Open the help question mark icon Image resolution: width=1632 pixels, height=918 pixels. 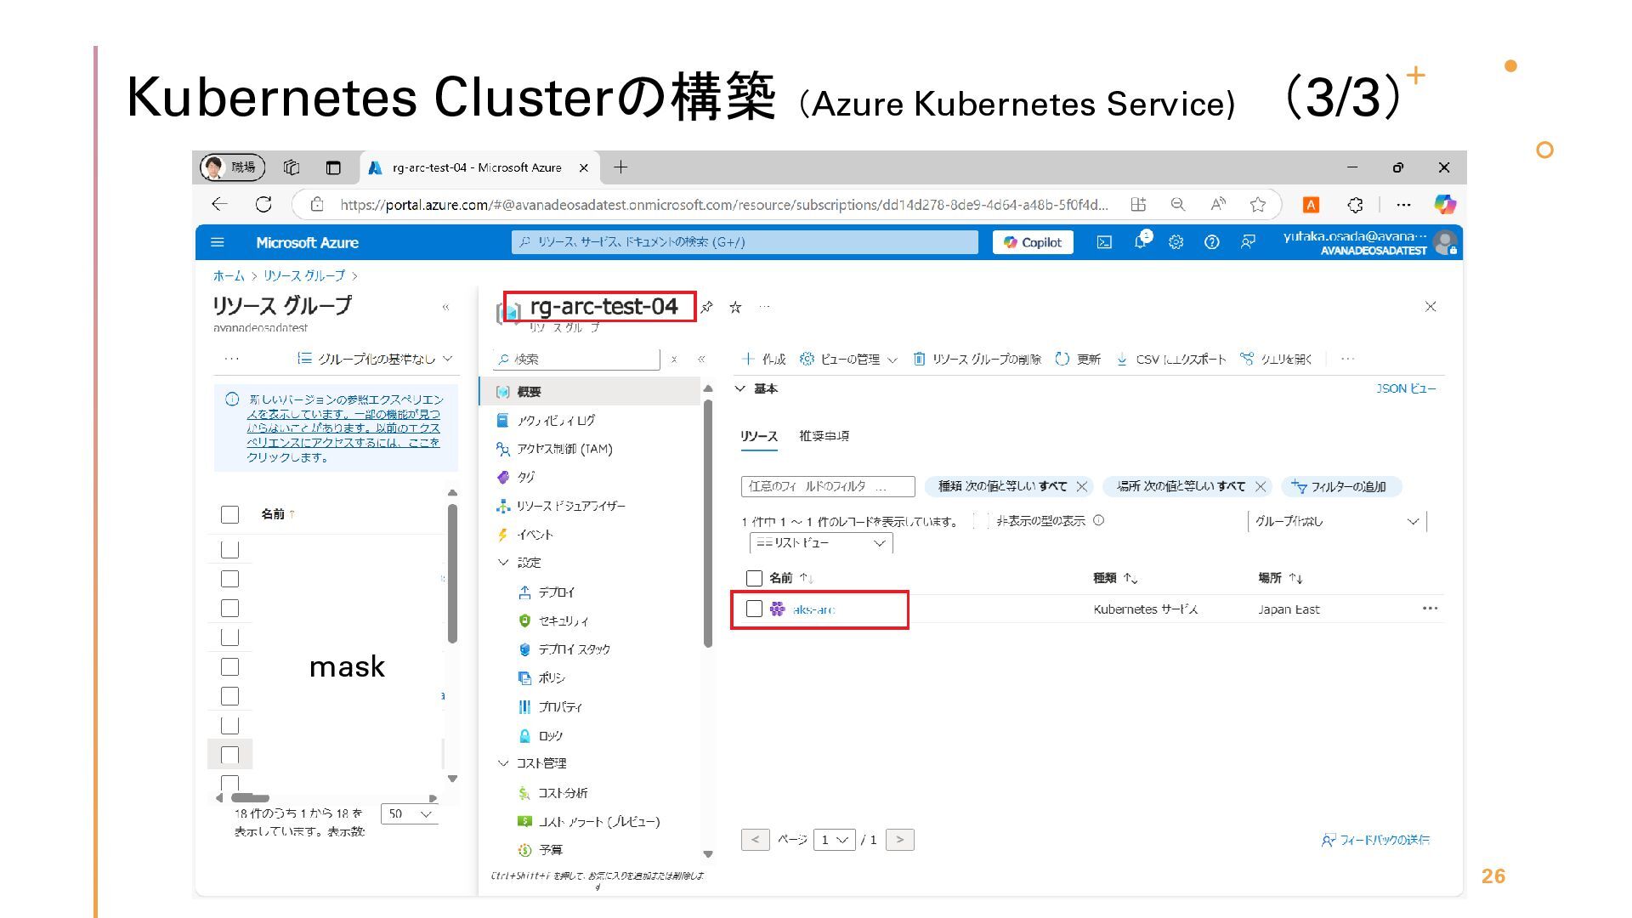click(x=1212, y=242)
